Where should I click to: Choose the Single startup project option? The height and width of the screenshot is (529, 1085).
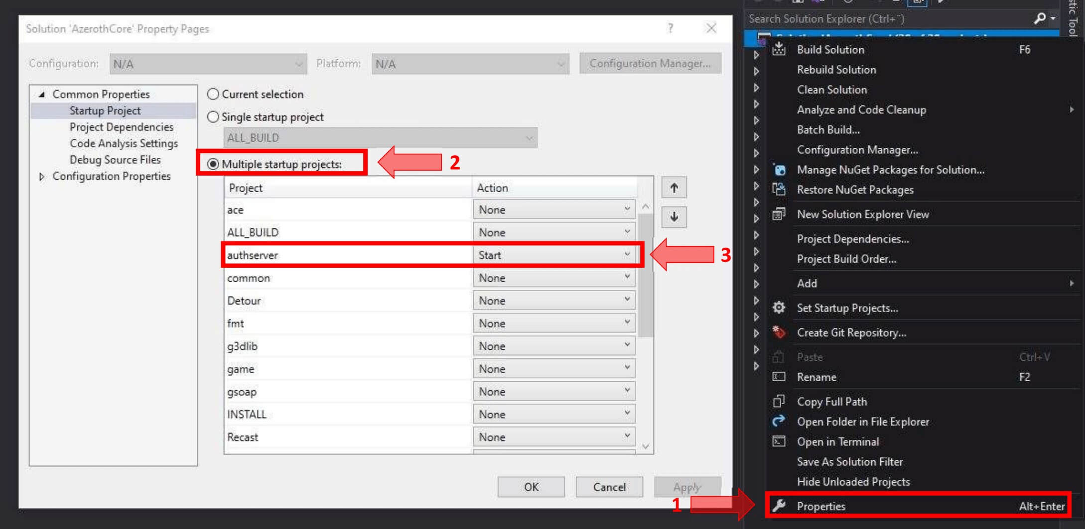click(213, 116)
